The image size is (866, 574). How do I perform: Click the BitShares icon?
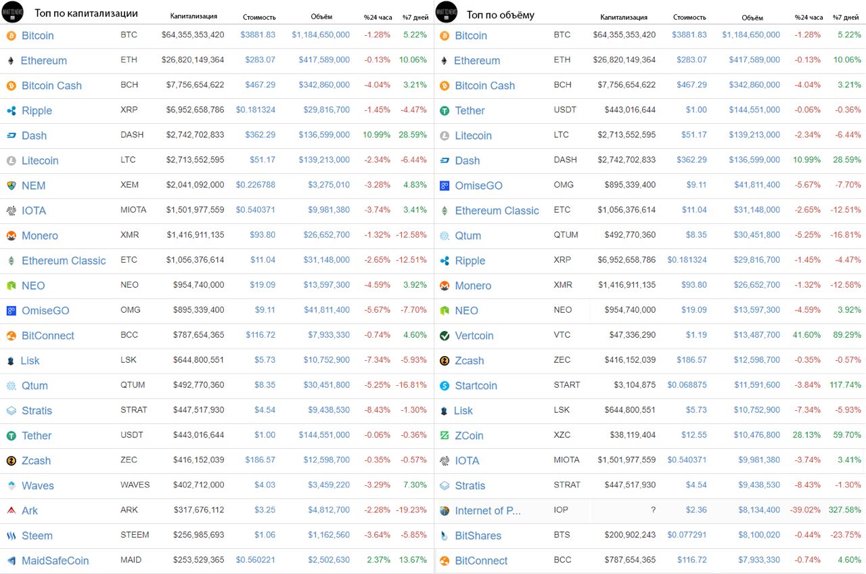click(x=445, y=536)
